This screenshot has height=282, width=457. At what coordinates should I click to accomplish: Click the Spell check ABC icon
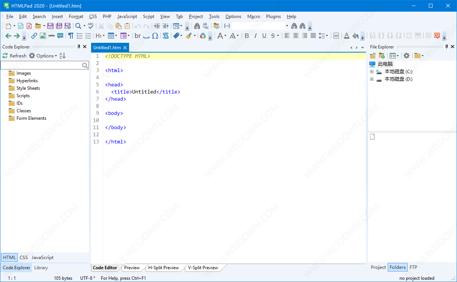pos(91,26)
